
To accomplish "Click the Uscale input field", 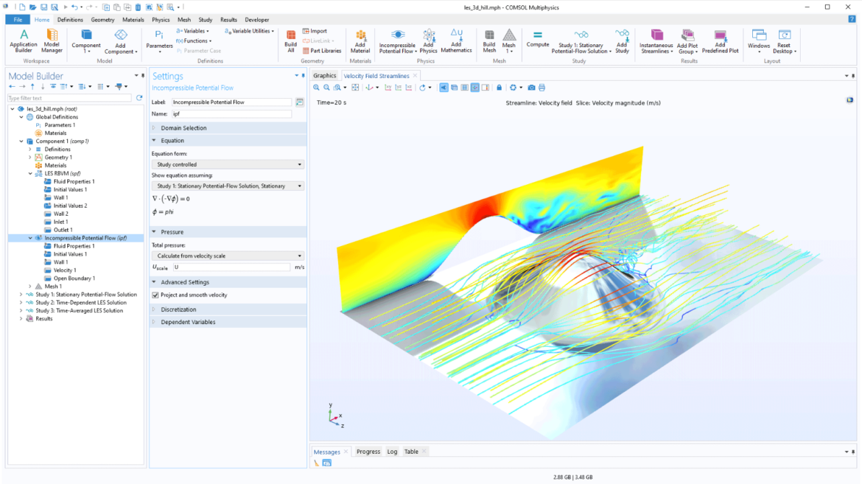I will pos(232,268).
